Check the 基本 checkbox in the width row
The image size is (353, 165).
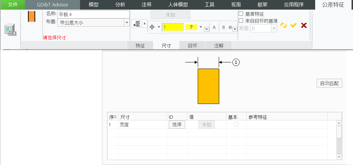236,124
